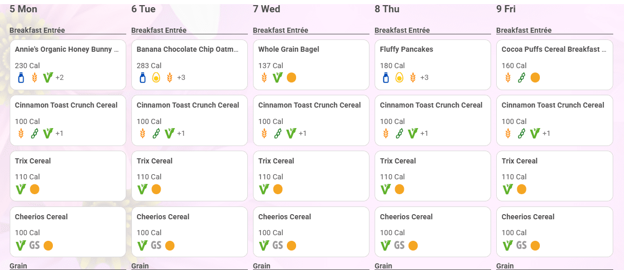The width and height of the screenshot is (624, 270).
Task: Click orange circle icon on Thursday Trix Cereal
Action: [399, 189]
